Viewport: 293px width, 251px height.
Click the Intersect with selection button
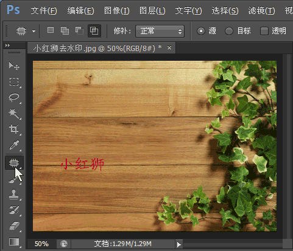click(94, 31)
